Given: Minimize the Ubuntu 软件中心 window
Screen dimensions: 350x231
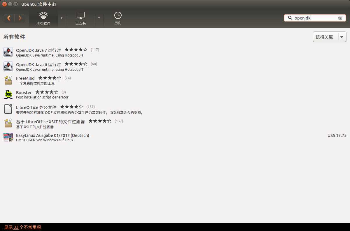Looking at the screenshot, I should (10, 4).
